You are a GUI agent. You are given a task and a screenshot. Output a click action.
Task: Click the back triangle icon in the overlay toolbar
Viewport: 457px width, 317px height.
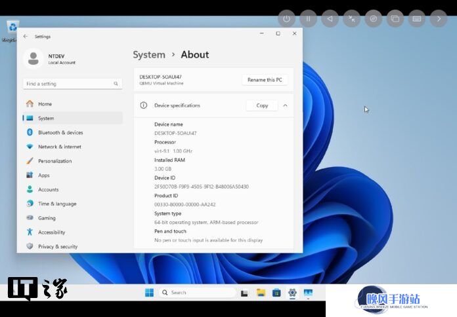pyautogui.click(x=330, y=19)
